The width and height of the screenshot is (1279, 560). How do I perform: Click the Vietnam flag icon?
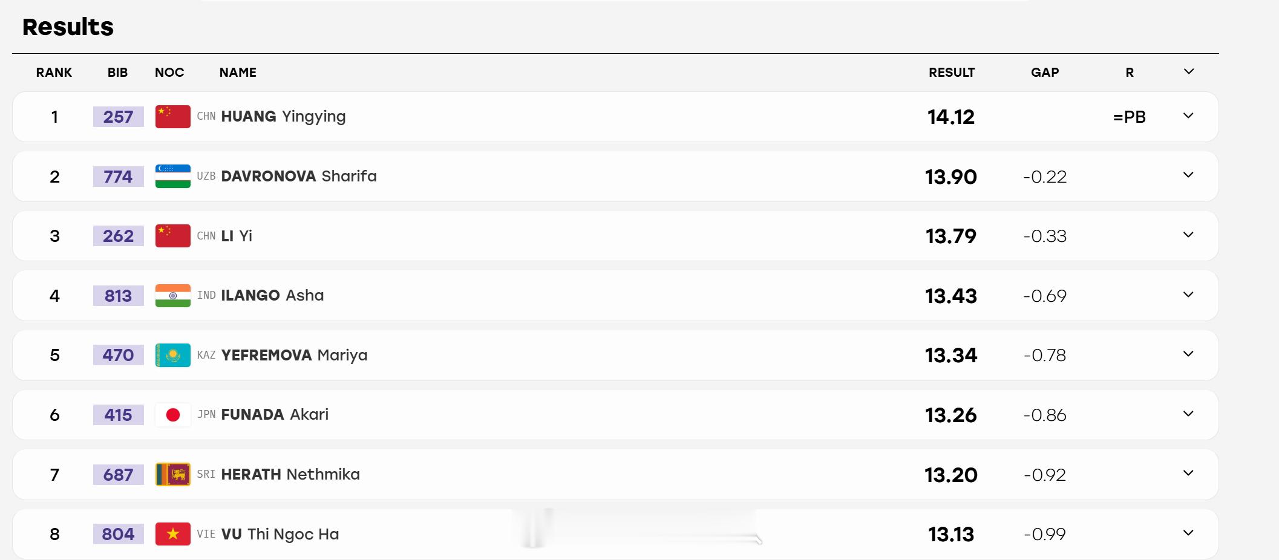[x=173, y=534]
